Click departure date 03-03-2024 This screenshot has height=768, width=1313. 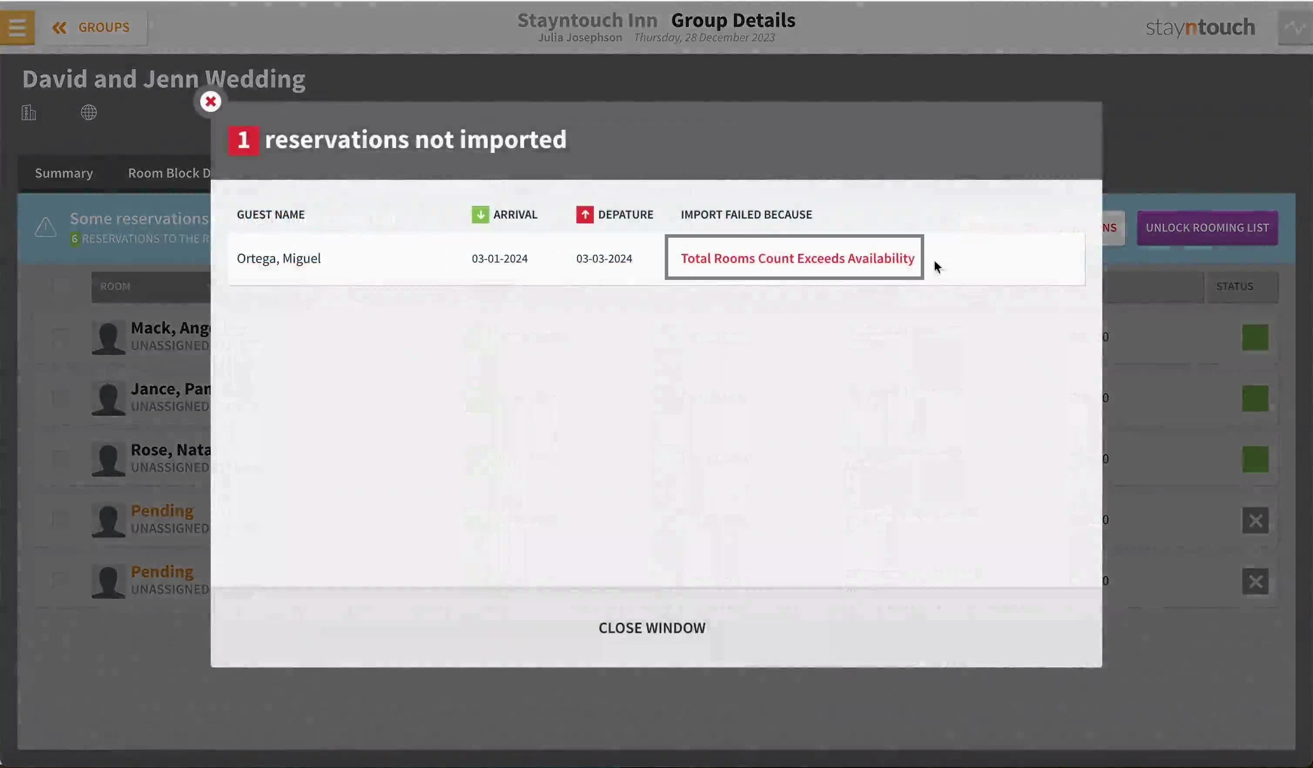tap(604, 259)
